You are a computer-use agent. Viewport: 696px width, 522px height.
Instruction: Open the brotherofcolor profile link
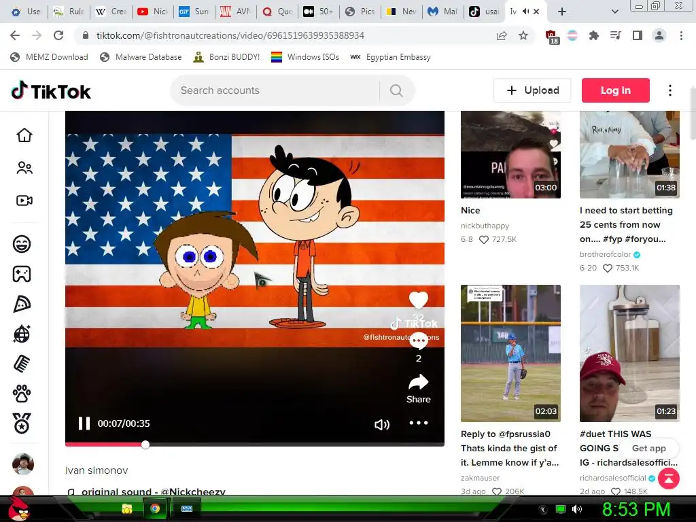(x=605, y=254)
